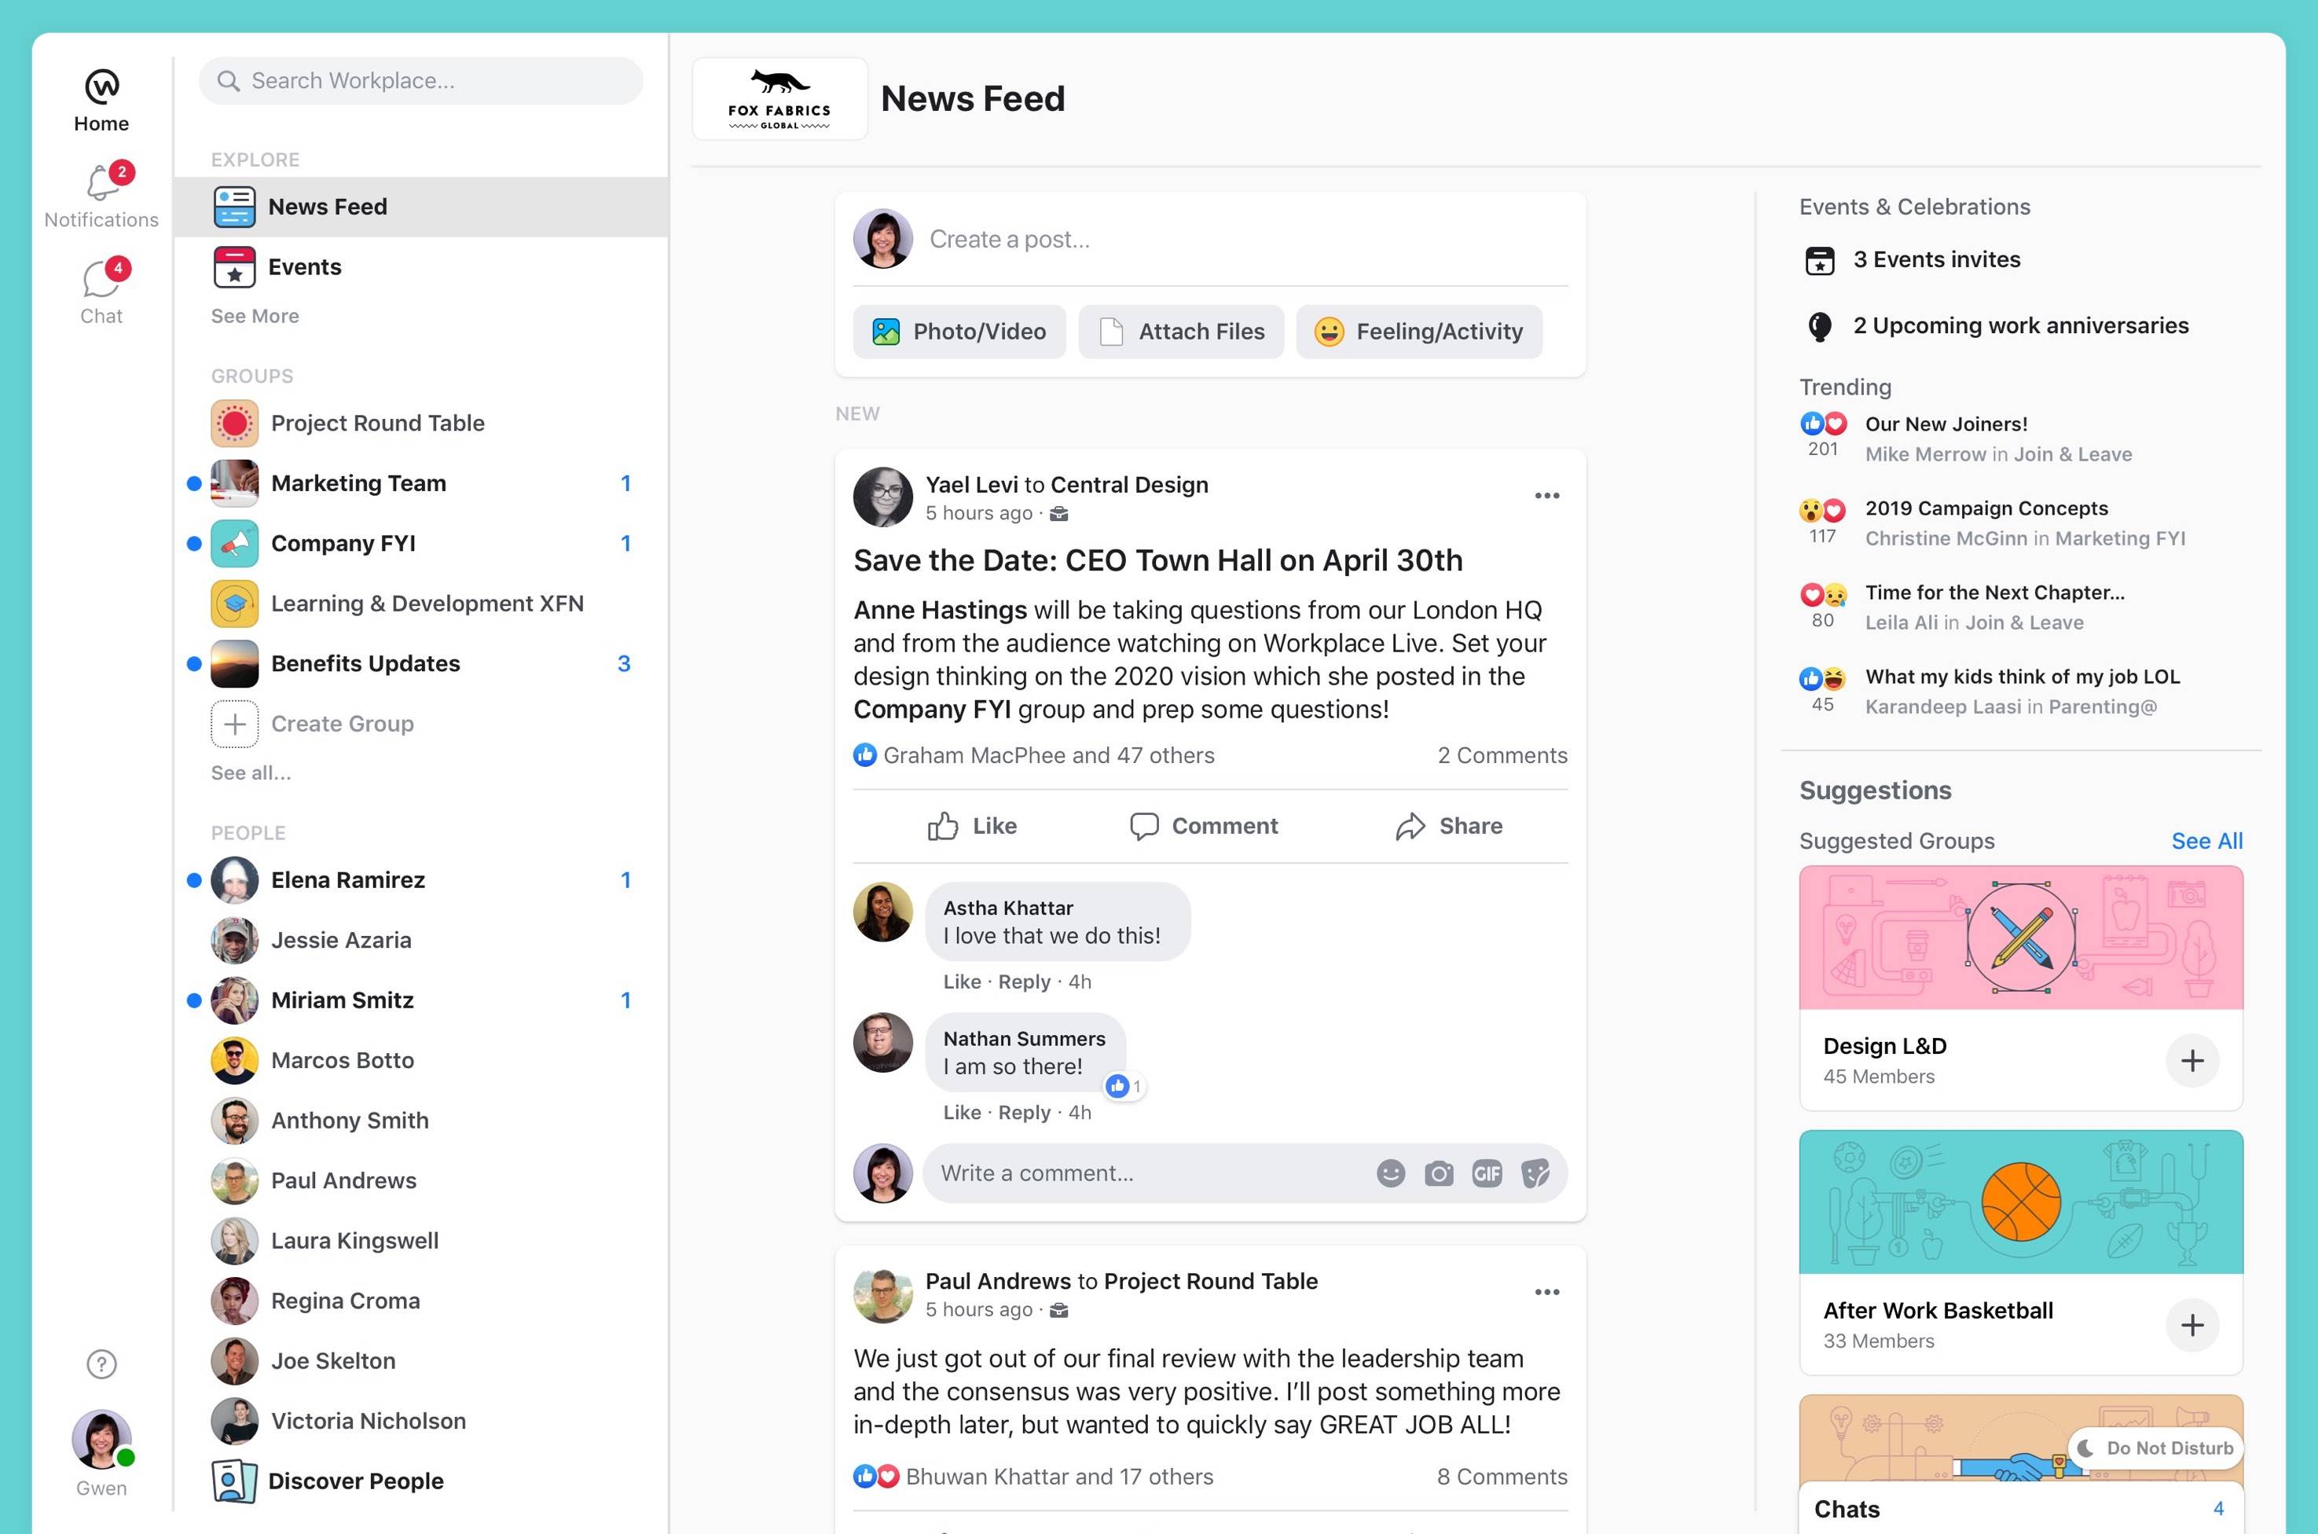The image size is (2318, 1534).
Task: Insert a GIF in the comment box
Action: pyautogui.click(x=1487, y=1173)
